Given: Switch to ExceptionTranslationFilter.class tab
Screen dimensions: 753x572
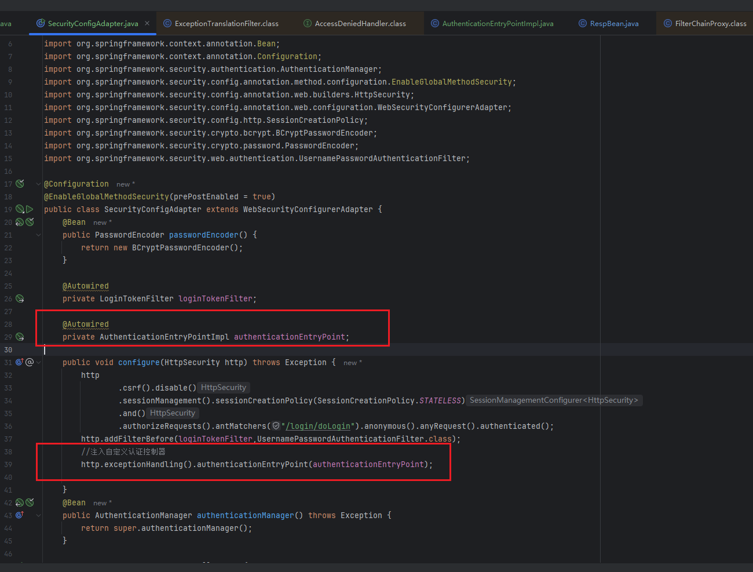Looking at the screenshot, I should point(221,24).
